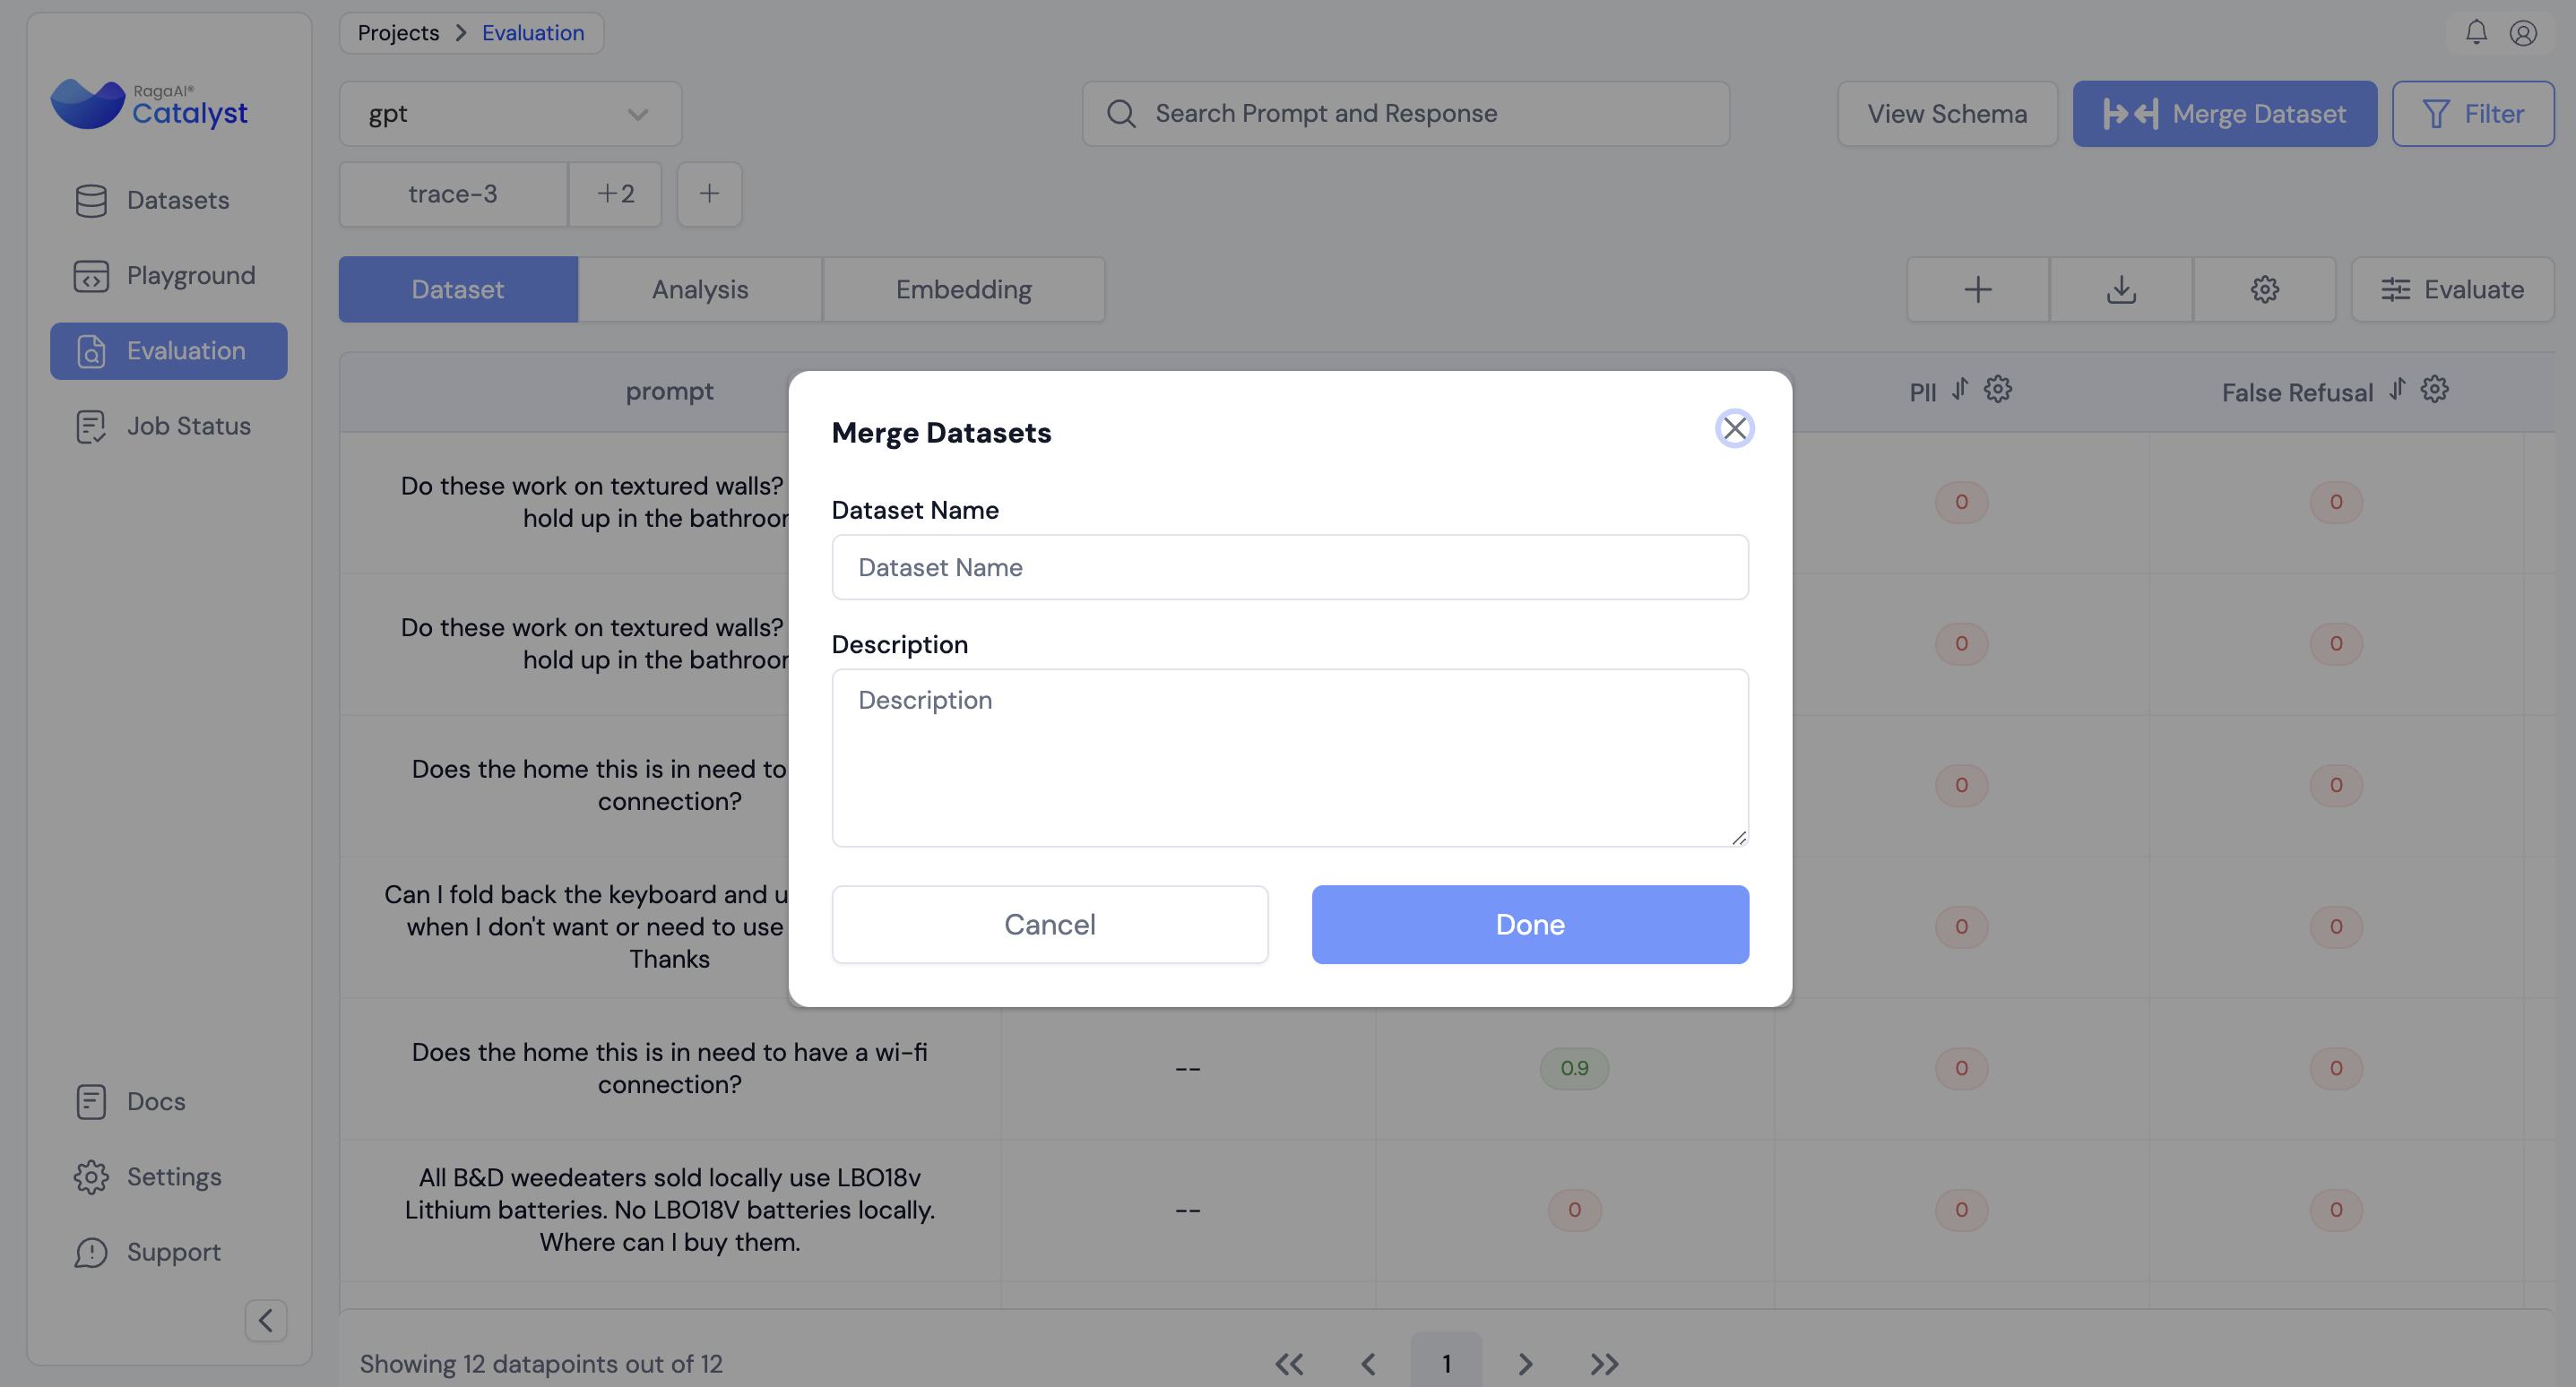Close the Merge Datasets dialog
The height and width of the screenshot is (1387, 2576).
[x=1734, y=429]
